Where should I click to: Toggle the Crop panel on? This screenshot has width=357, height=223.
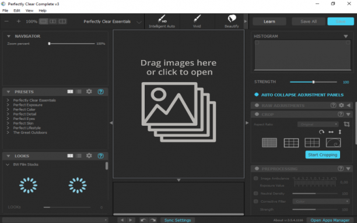coord(257,114)
